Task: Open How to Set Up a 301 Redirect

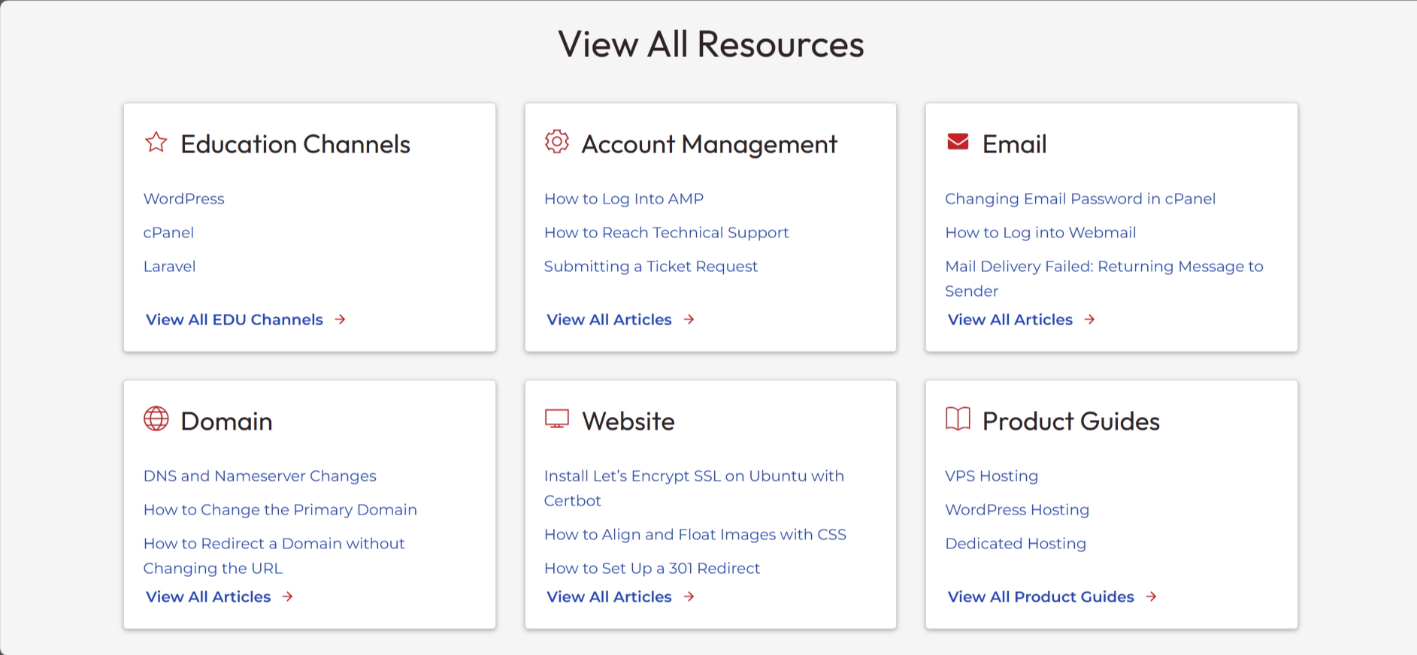Action: coord(652,568)
